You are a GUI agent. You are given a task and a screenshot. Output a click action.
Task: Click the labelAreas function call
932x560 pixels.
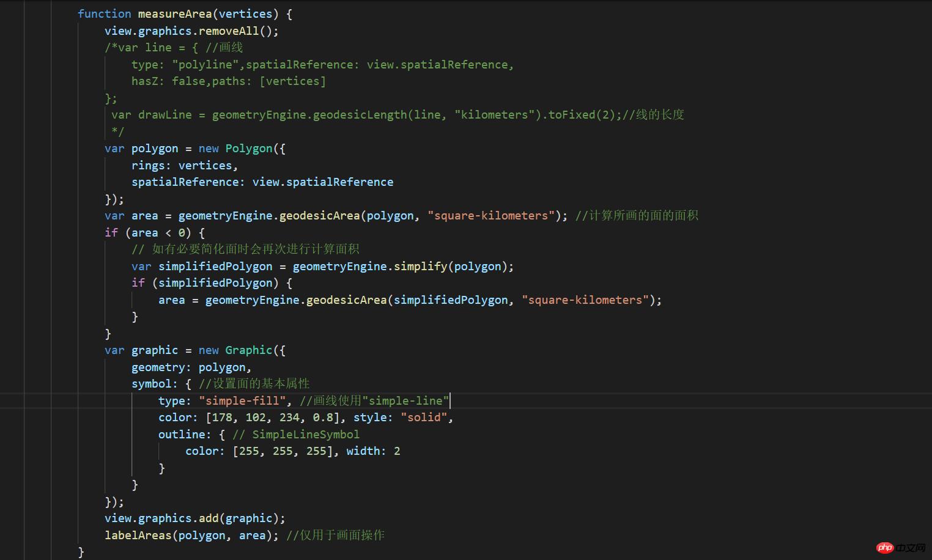pos(138,535)
